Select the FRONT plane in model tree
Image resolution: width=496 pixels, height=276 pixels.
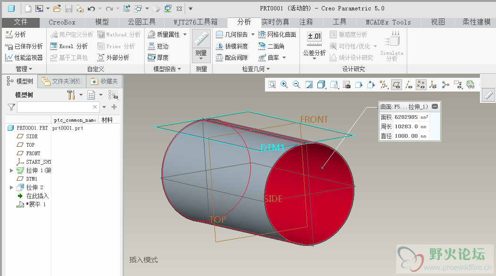click(28, 153)
